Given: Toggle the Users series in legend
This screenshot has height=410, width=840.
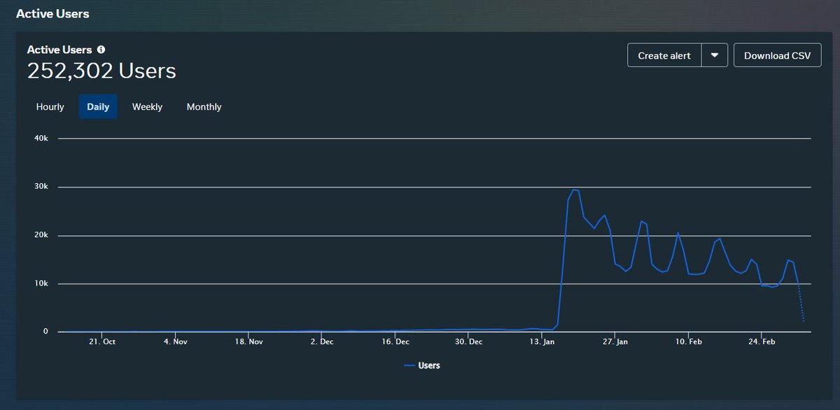Looking at the screenshot, I should (422, 365).
